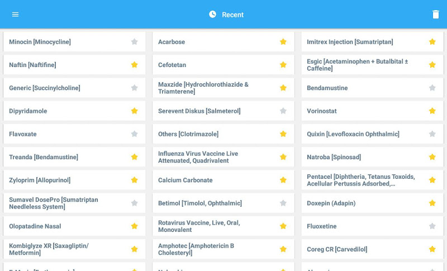Star the Sumavel DosePro entry
The image size is (447, 271).
[134, 203]
